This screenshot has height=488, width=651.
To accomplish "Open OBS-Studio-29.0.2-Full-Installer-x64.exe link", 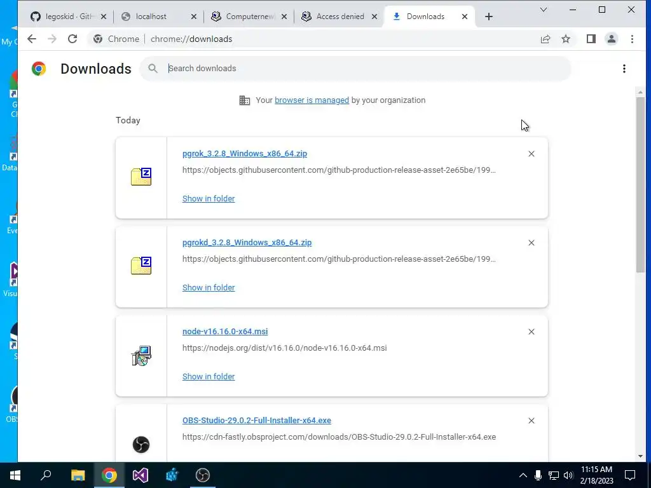I will point(257,421).
